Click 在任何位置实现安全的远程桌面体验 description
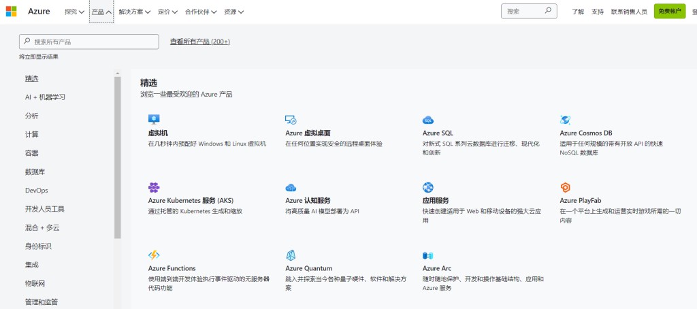The width and height of the screenshot is (697, 309). click(x=334, y=144)
